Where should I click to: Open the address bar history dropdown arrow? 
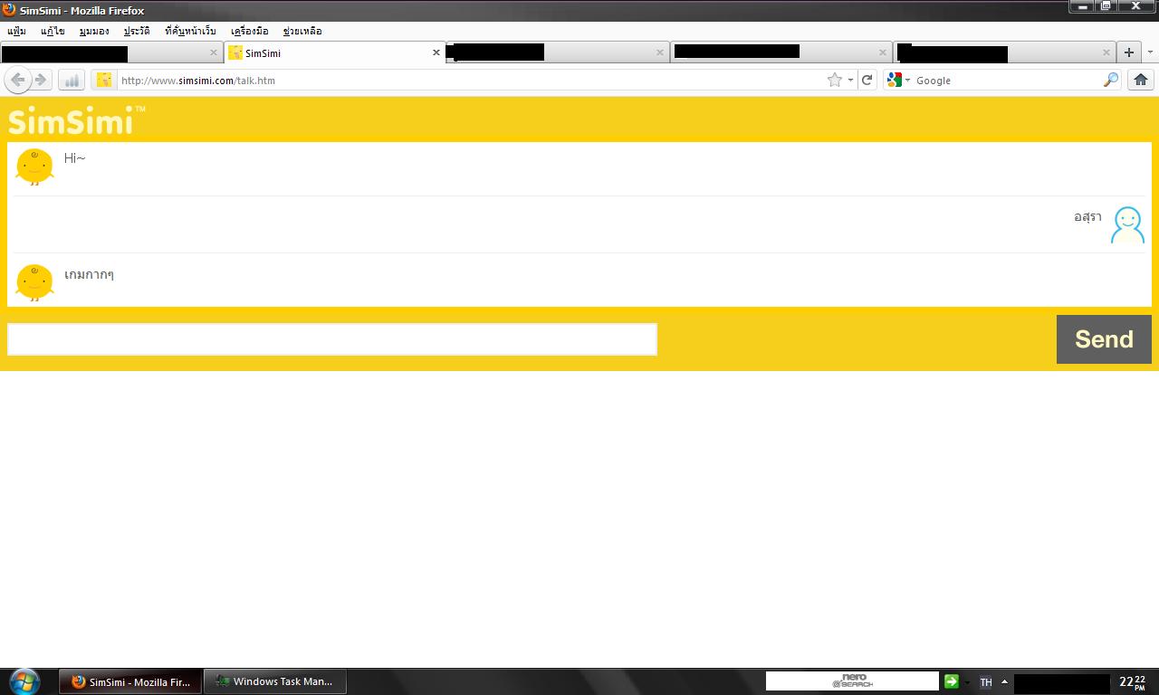850,81
